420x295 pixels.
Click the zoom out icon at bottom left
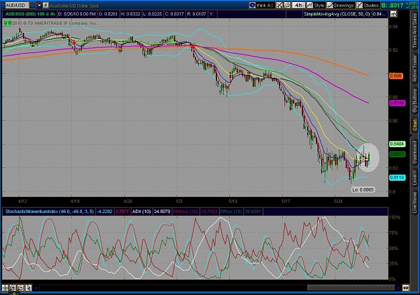[21, 288]
